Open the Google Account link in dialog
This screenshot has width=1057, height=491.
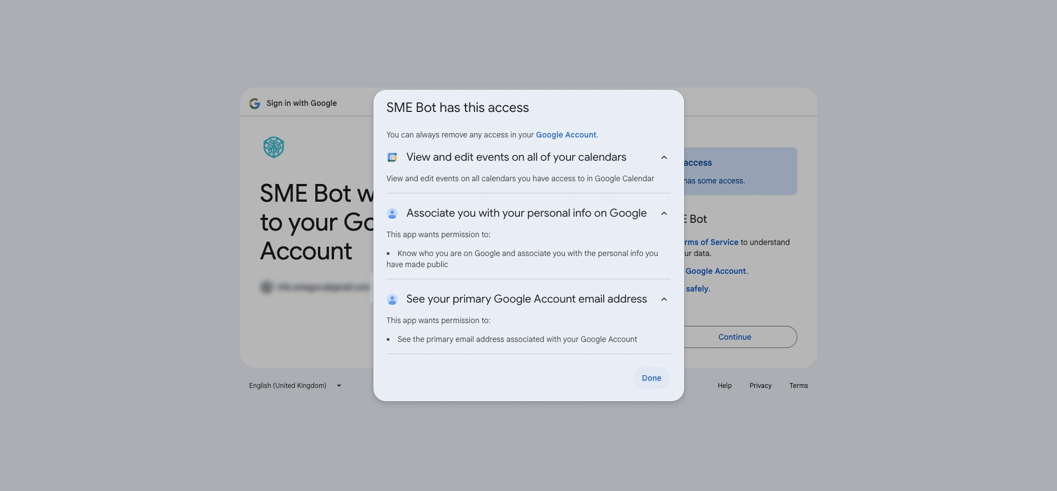pyautogui.click(x=566, y=135)
